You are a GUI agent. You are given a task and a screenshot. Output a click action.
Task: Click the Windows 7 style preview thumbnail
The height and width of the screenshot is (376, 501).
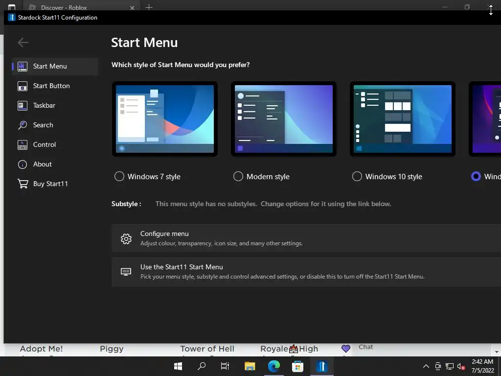[x=165, y=119]
